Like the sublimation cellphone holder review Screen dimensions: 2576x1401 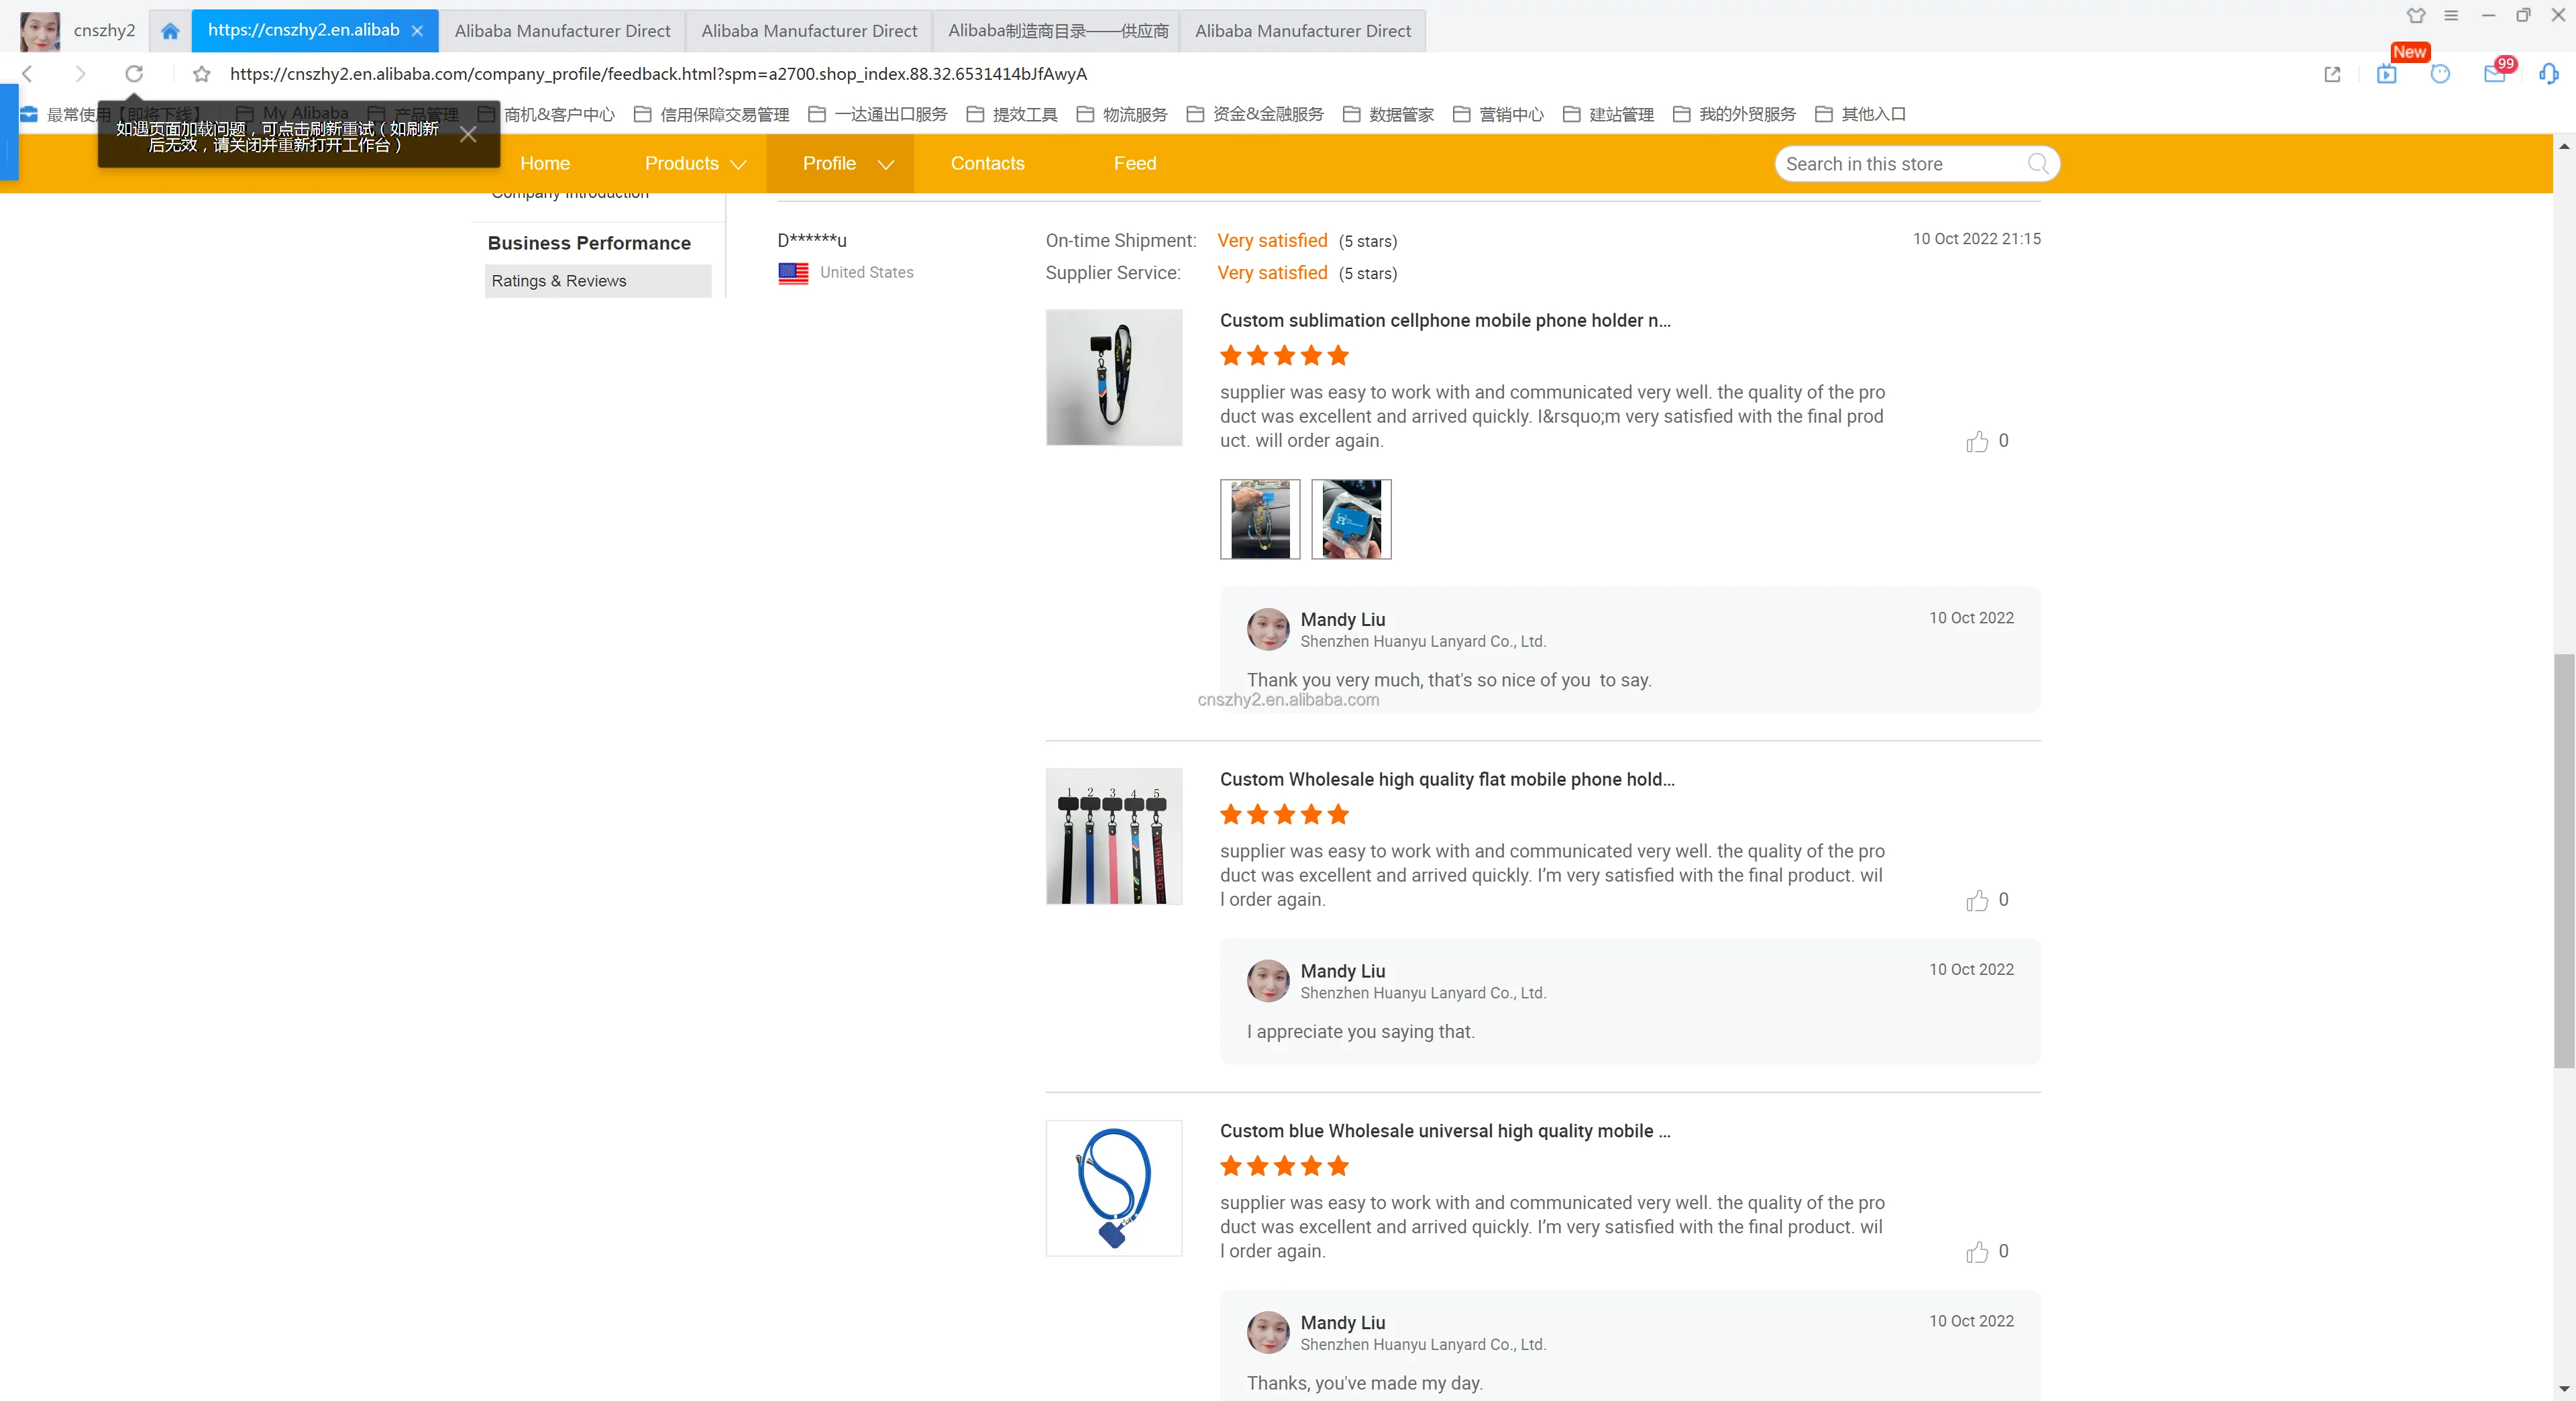coord(1977,442)
